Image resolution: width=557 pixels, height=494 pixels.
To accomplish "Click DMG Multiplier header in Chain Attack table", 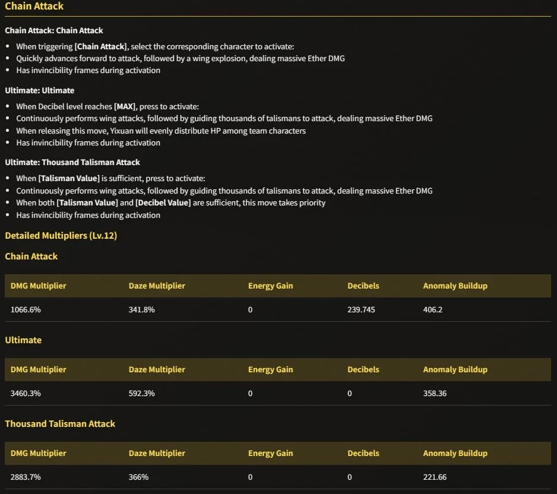I will click(x=39, y=286).
